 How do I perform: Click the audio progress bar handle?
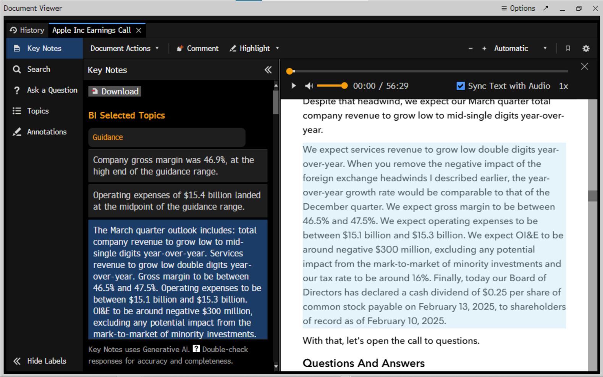[x=290, y=71]
